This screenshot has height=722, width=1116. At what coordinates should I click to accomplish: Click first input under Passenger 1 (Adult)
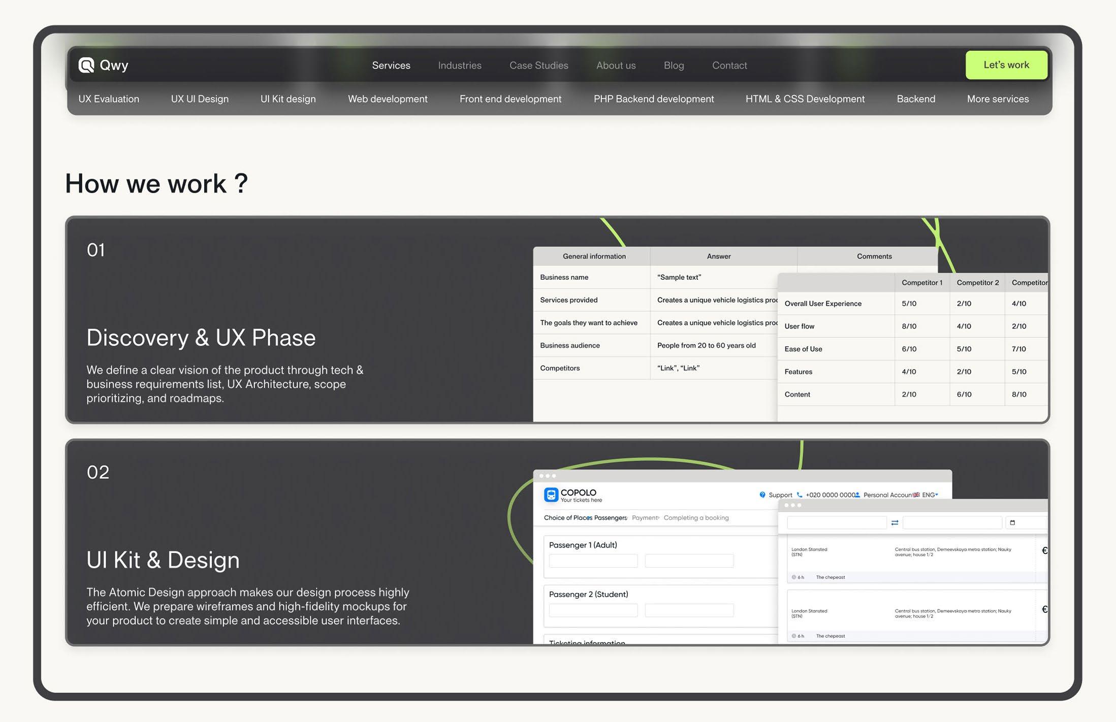[593, 561]
